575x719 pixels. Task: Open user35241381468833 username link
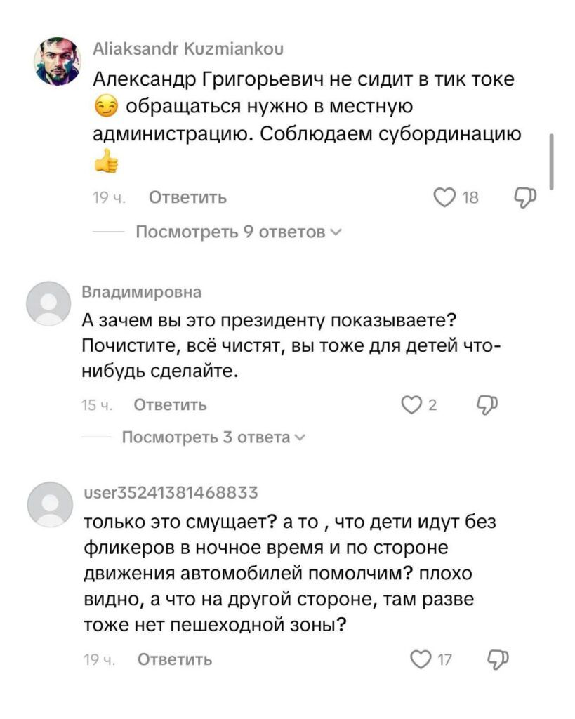171,492
